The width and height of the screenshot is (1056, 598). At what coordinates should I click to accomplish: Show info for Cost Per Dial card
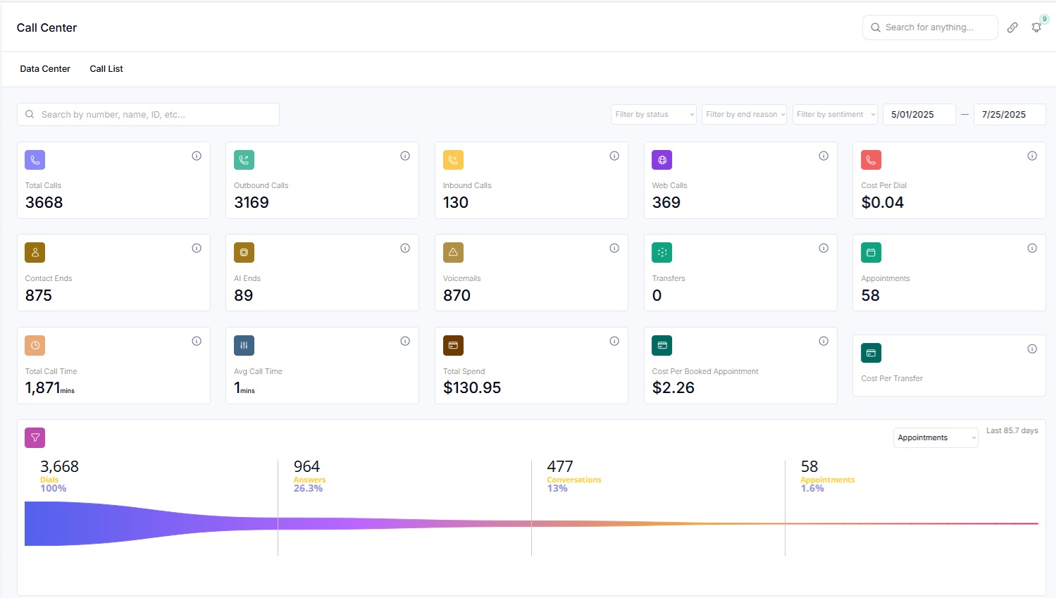(1032, 156)
